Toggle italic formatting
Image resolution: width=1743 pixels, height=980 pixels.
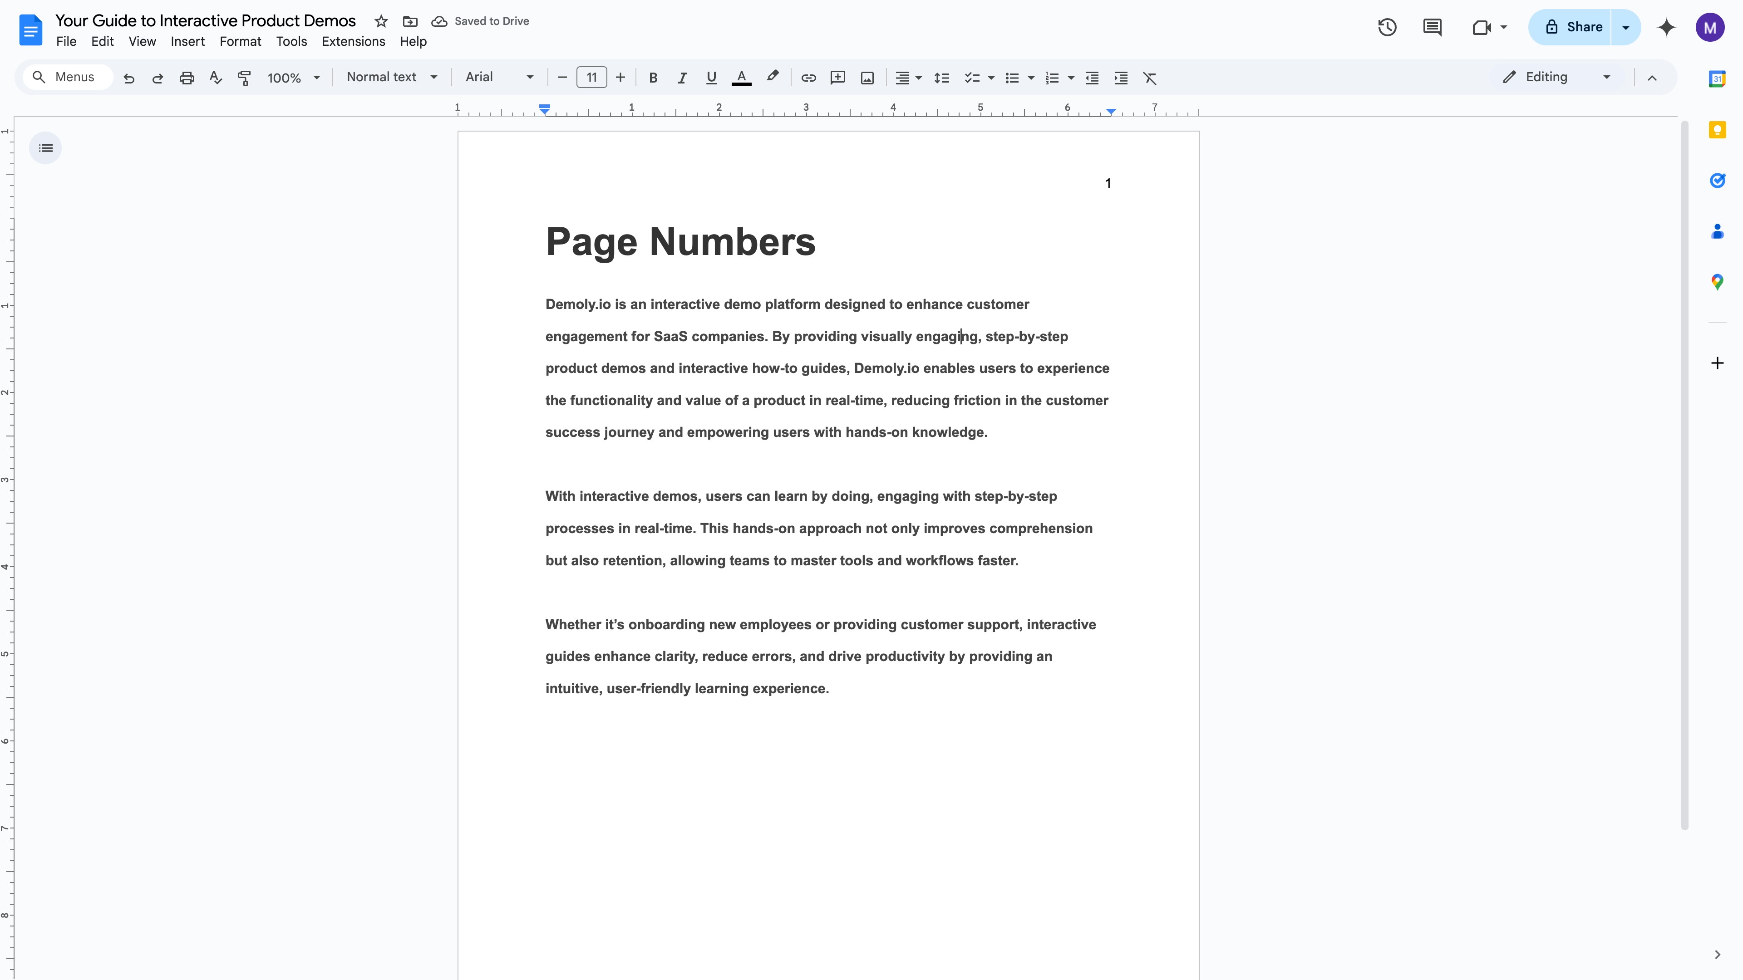coord(682,78)
